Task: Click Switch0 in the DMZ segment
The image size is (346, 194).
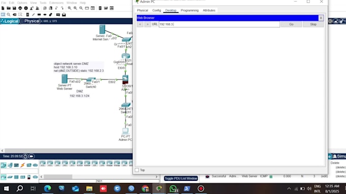Action: click(x=91, y=80)
